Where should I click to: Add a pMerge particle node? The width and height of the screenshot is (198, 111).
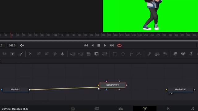coord(157,54)
